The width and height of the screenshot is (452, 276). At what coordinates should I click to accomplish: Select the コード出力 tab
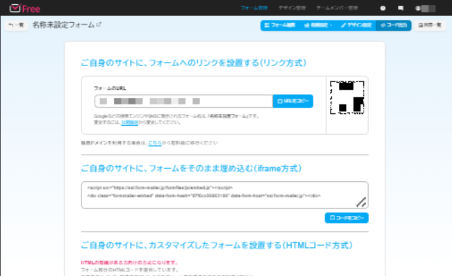click(x=393, y=26)
